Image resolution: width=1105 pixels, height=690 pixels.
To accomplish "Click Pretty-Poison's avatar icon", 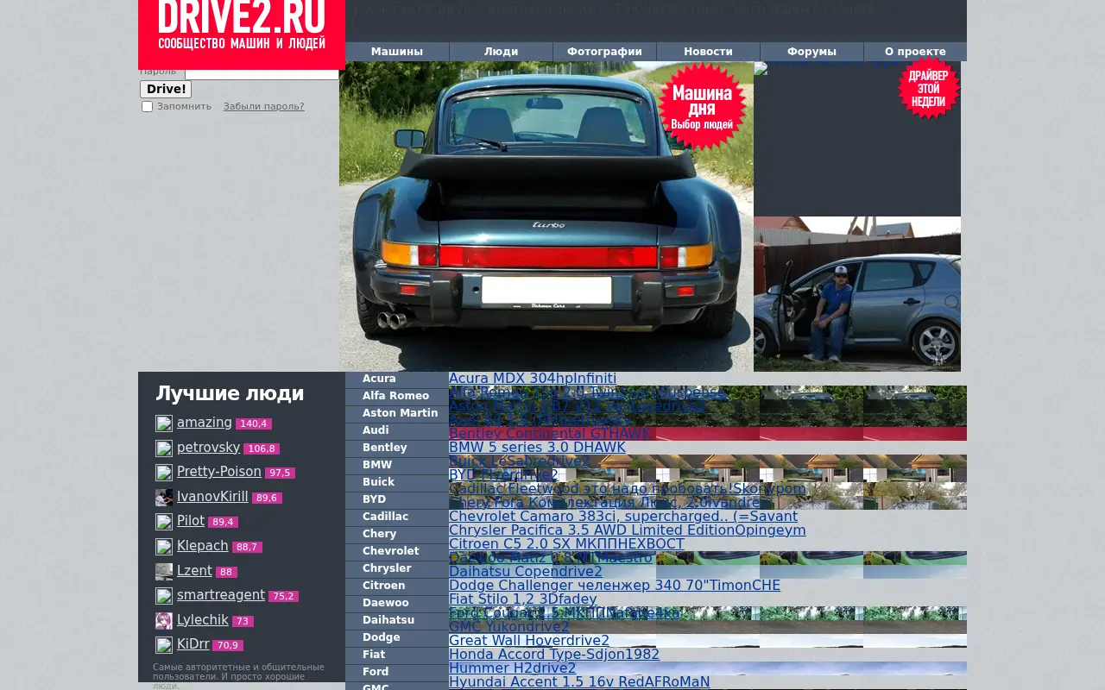I will click(164, 473).
